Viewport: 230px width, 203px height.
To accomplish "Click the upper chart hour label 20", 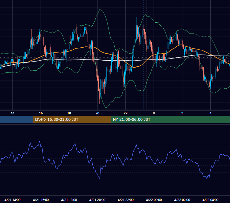I will 97,113.
